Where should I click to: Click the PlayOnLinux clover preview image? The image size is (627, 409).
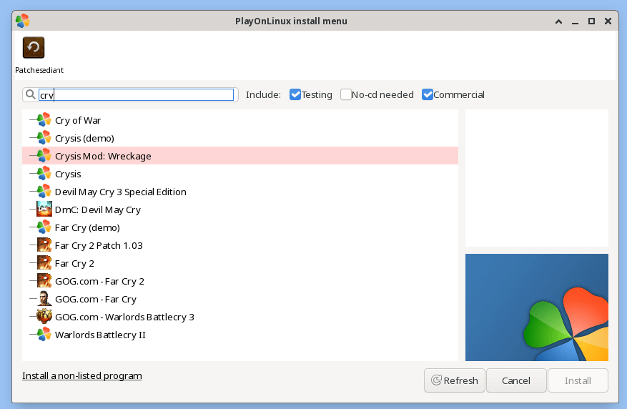pos(537,307)
